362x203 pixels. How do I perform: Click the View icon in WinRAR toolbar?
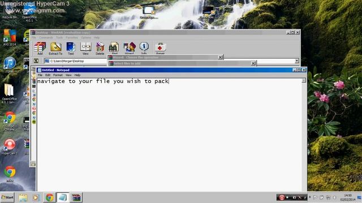[x=85, y=48]
